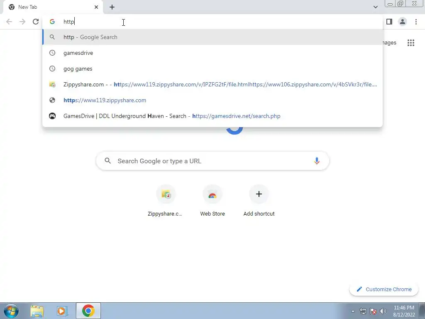Select https://www119.zippyshare.com suggestion
This screenshot has height=319, width=425.
click(212, 100)
